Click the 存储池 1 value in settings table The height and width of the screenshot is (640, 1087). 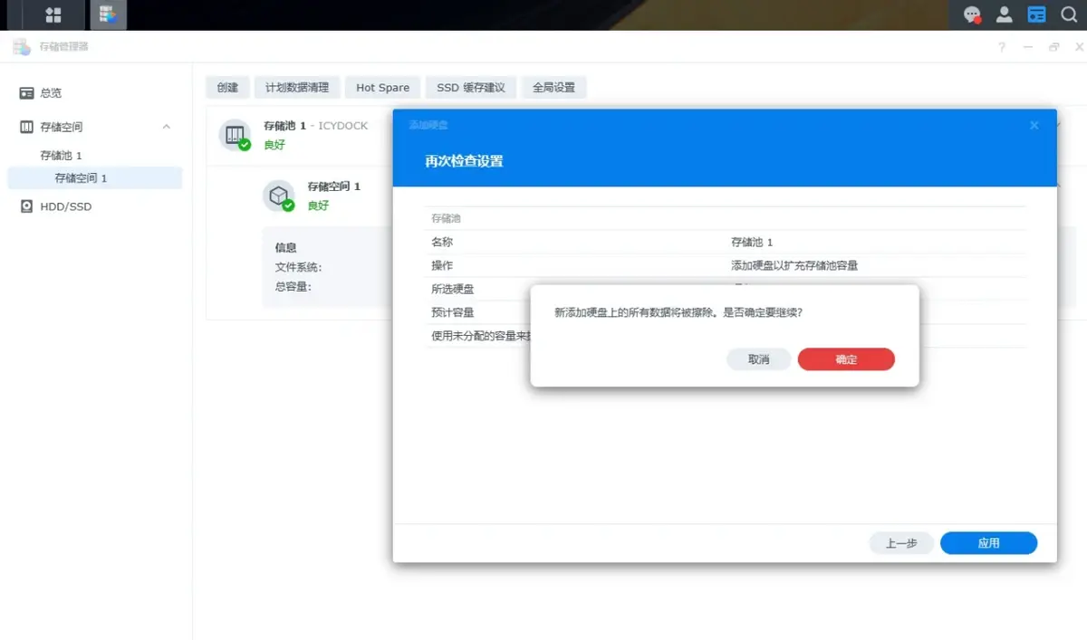[x=752, y=243]
